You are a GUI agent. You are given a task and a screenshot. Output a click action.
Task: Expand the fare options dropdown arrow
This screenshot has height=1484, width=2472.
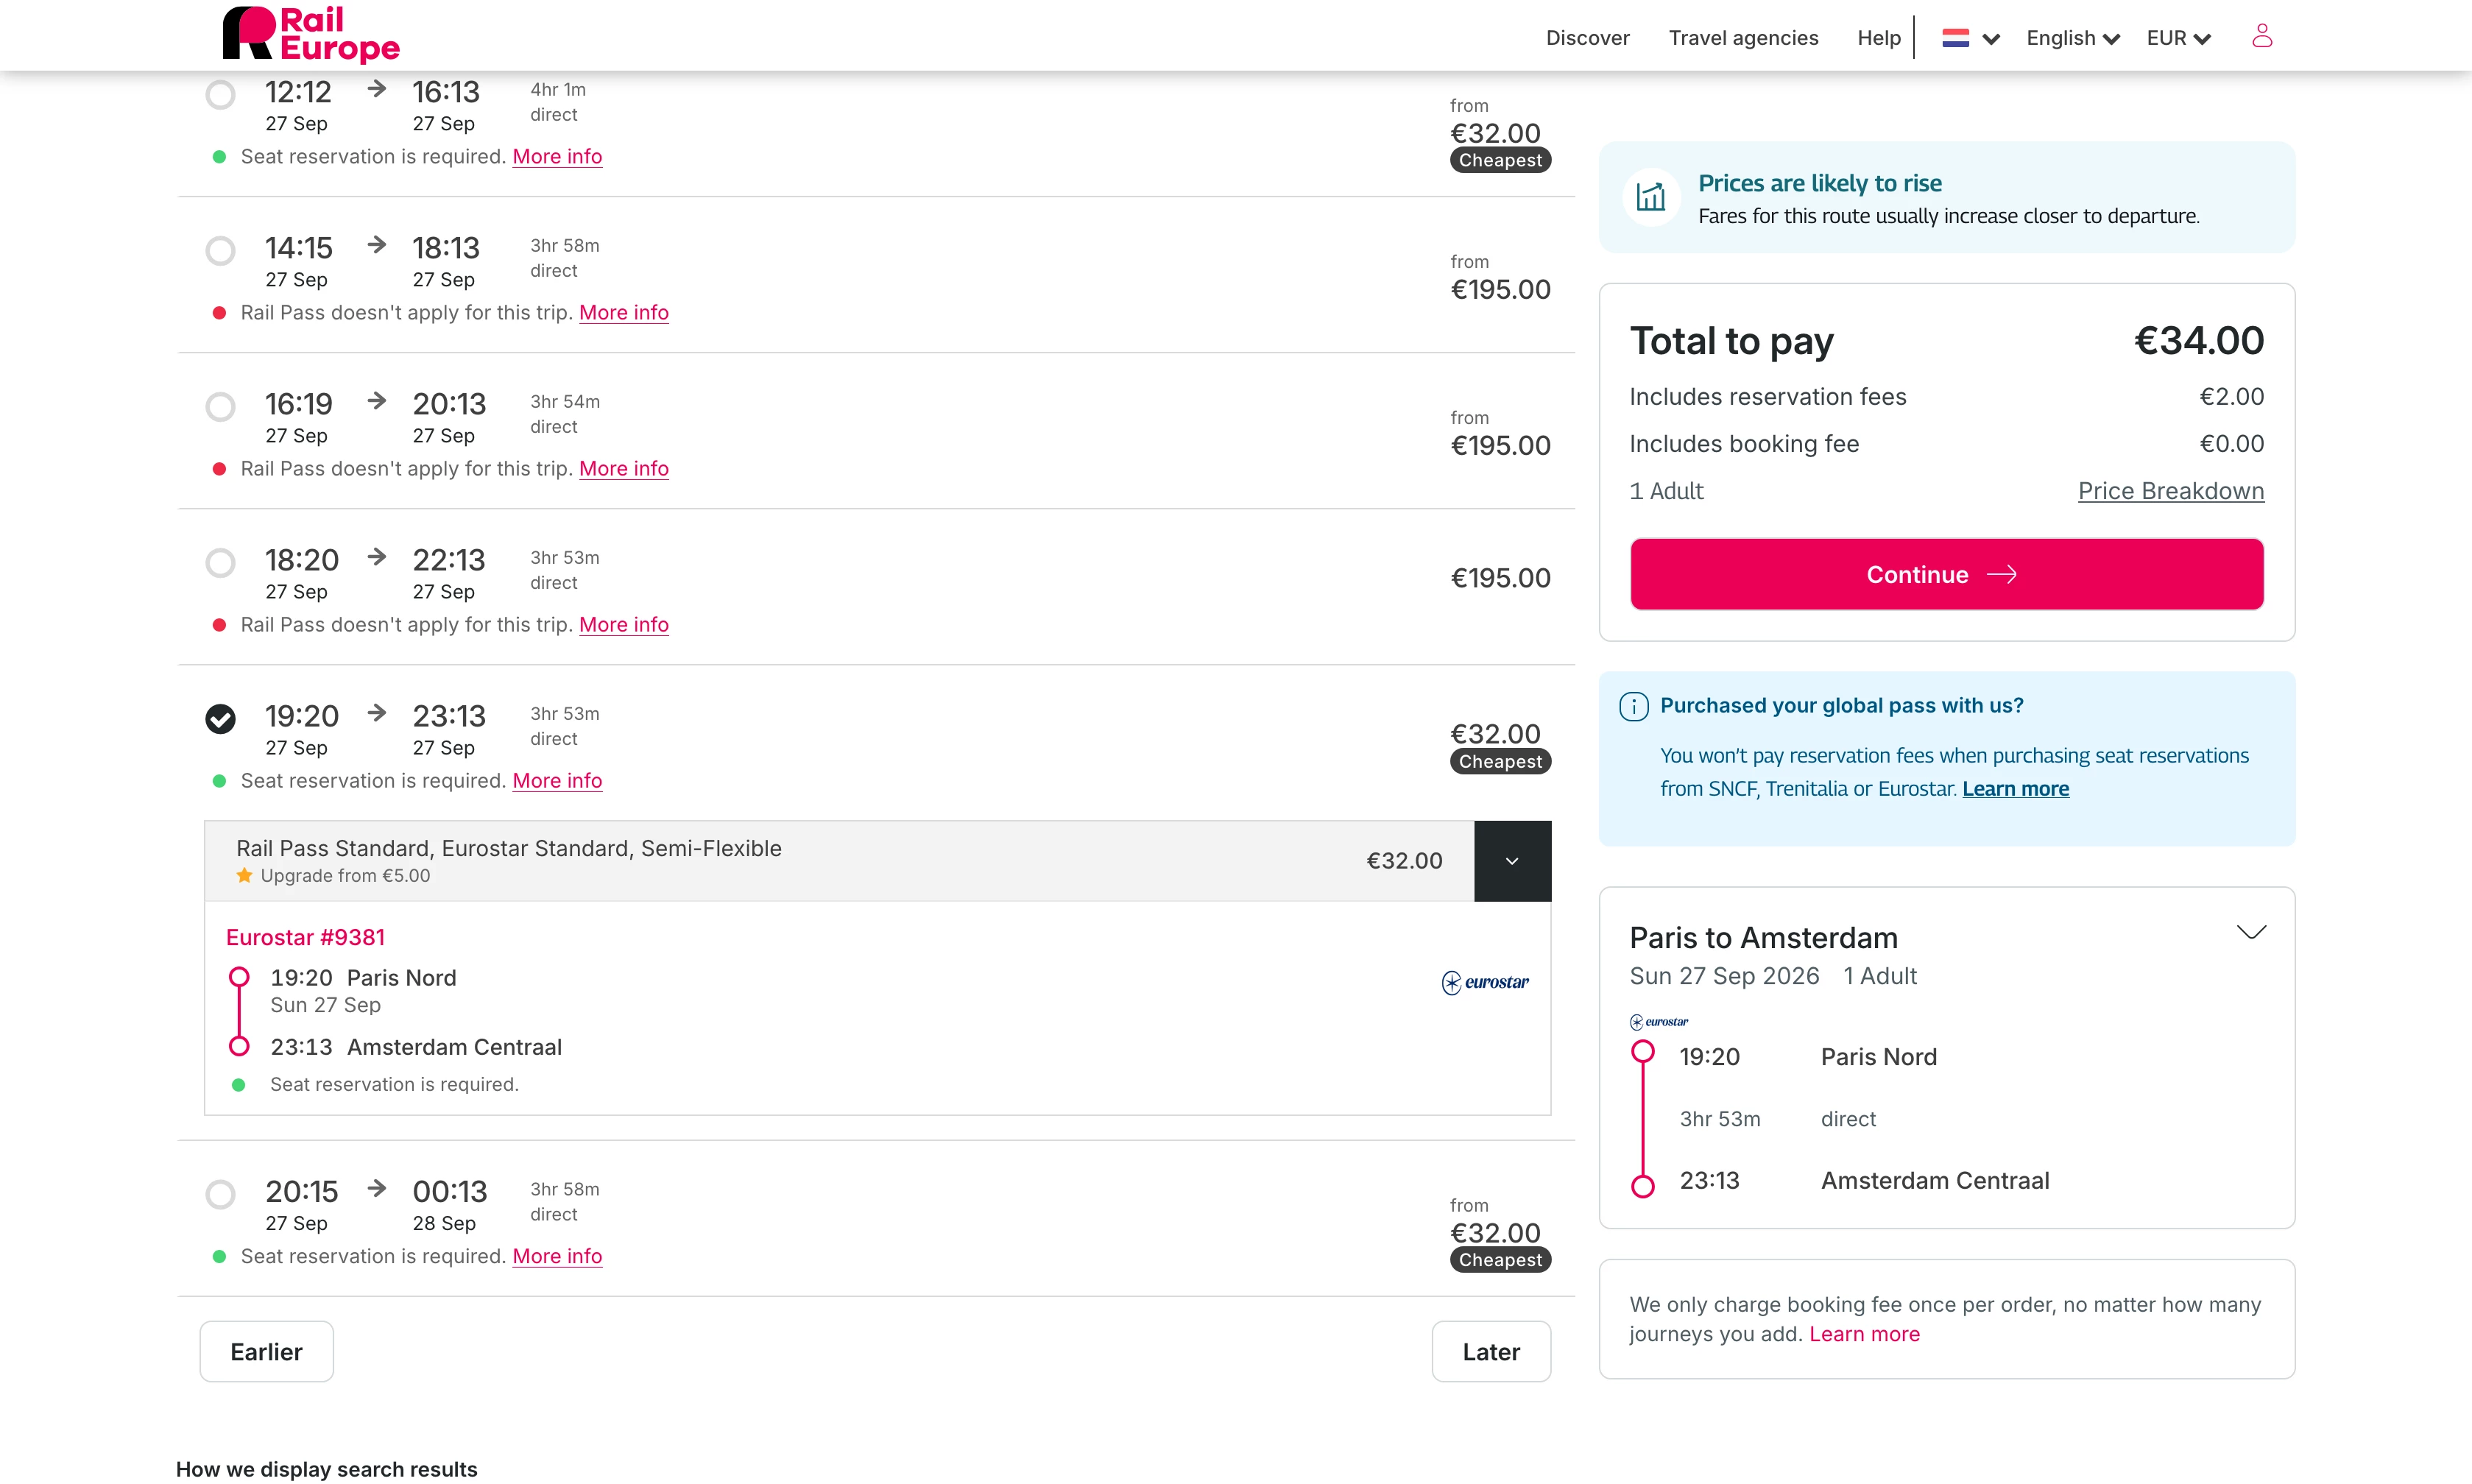1512,861
